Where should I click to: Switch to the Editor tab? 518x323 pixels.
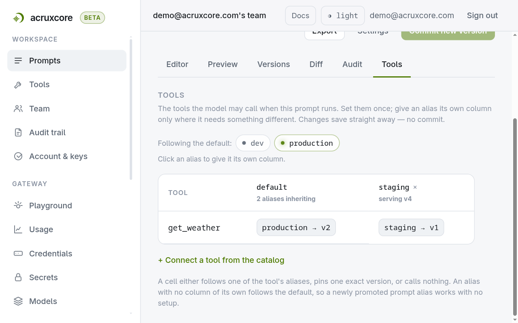click(177, 64)
